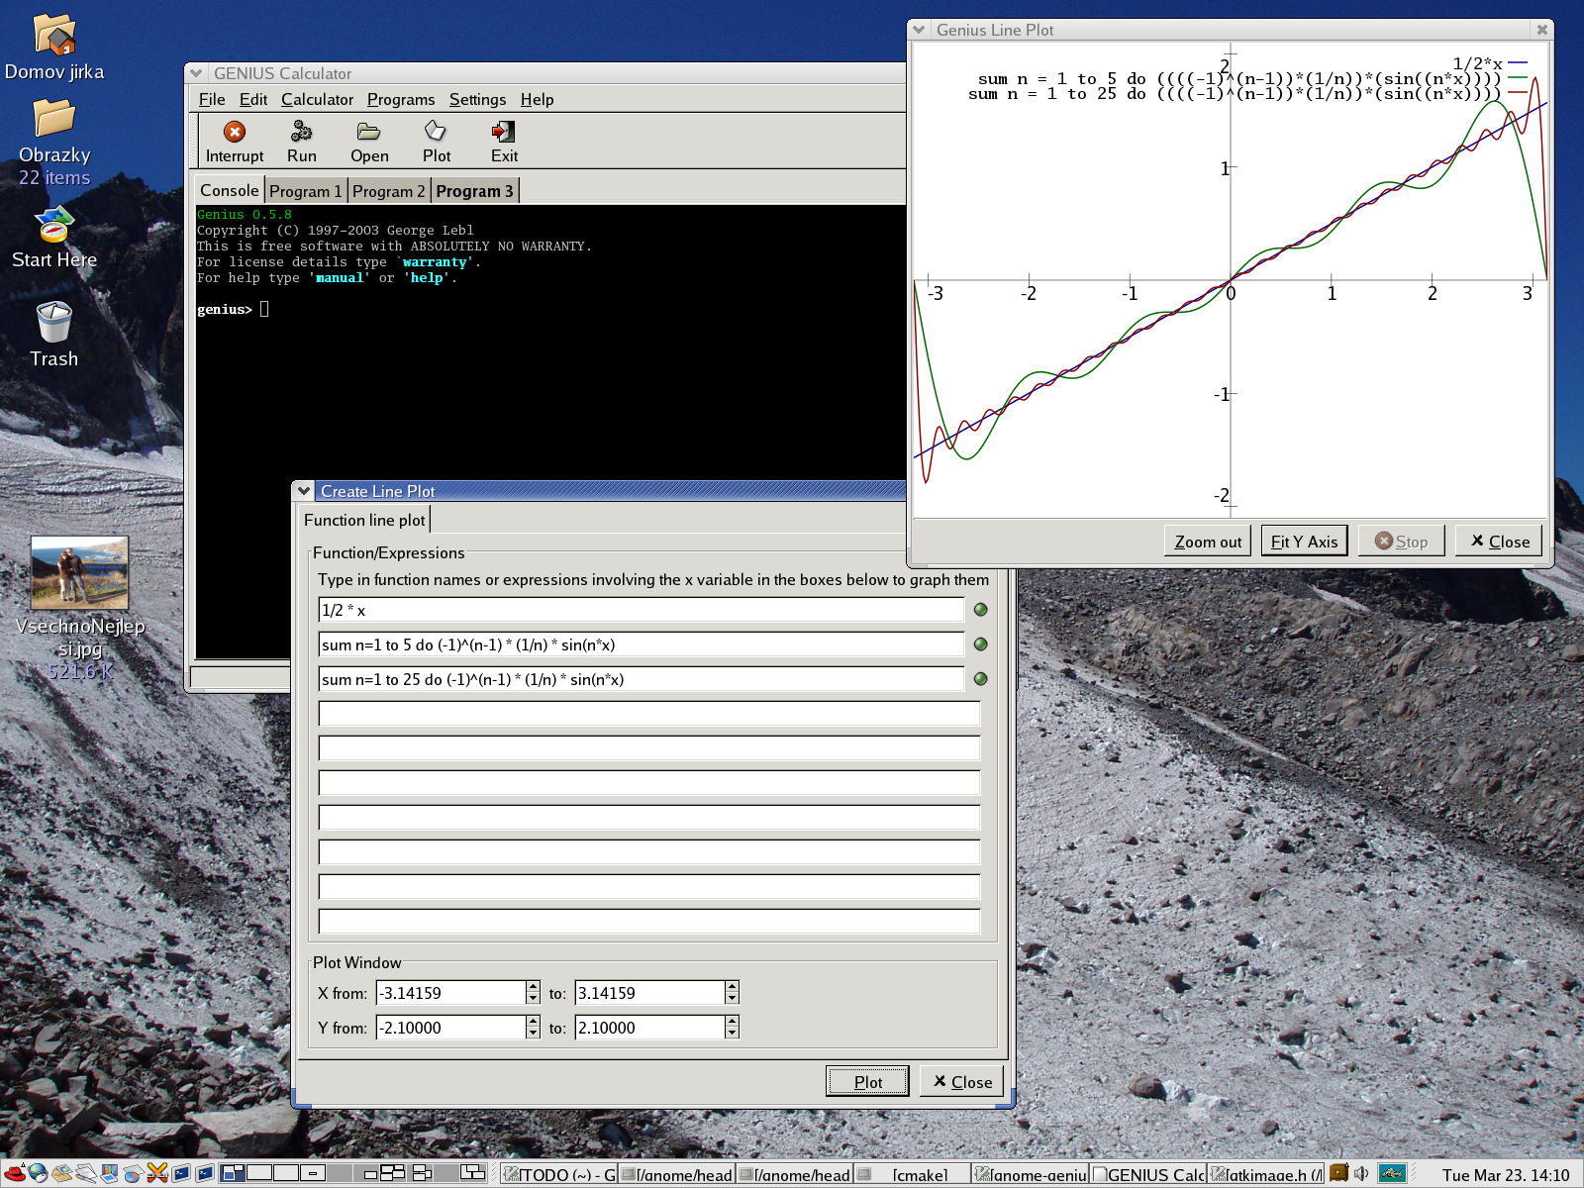1584x1188 pixels.
Task: Click the Stop button in plot window
Action: (1401, 542)
